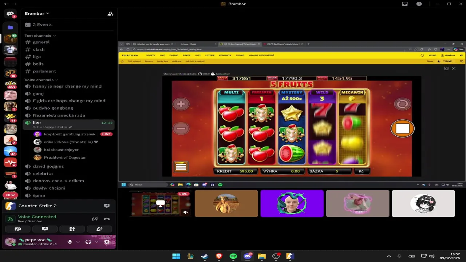
Task: Select the LIVE stream preview thumbnail
Action: coord(161,203)
